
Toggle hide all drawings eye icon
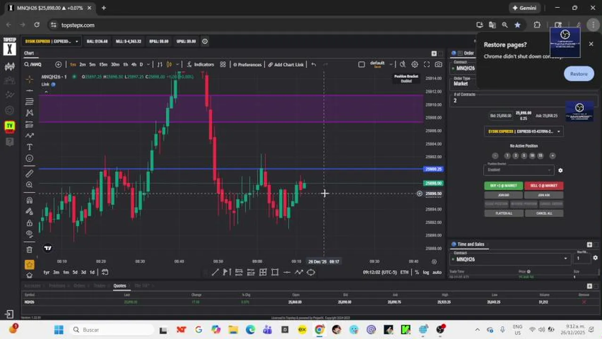[30, 234]
